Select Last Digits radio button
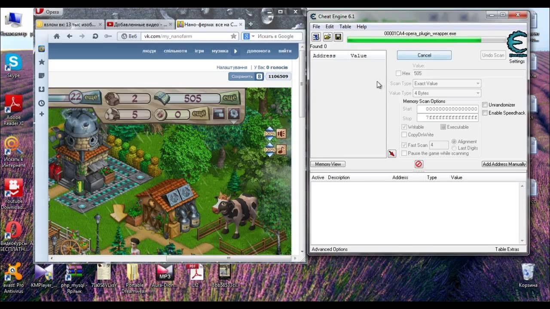Image resolution: width=550 pixels, height=309 pixels. pyautogui.click(x=454, y=148)
